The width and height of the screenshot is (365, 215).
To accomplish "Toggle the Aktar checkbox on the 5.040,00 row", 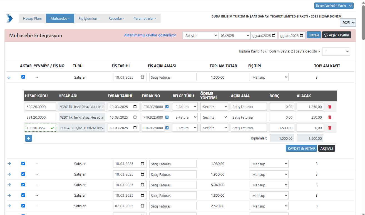I will click(23, 185).
